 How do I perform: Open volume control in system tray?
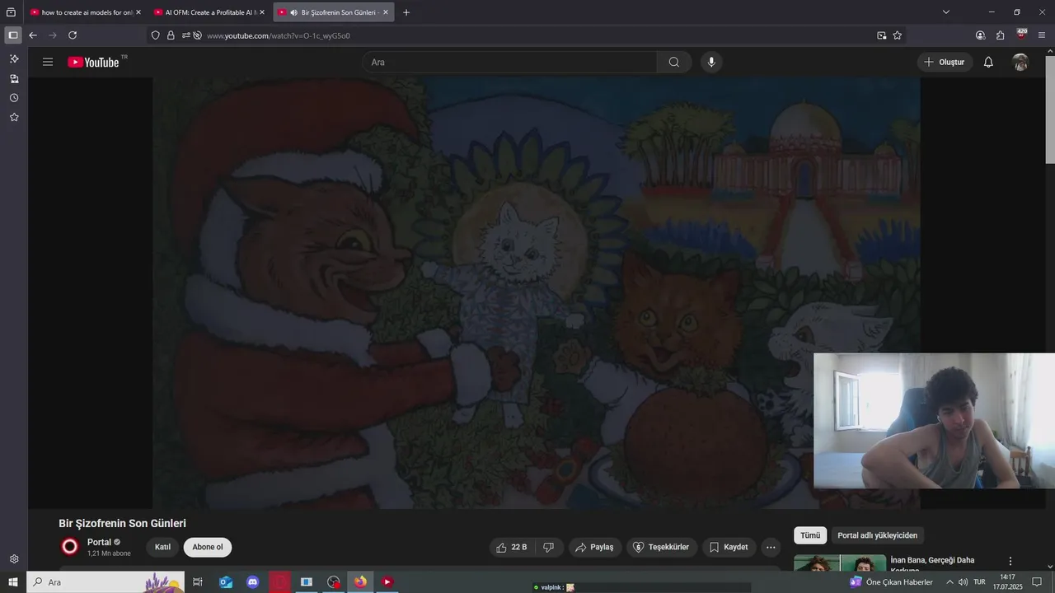[x=963, y=582]
